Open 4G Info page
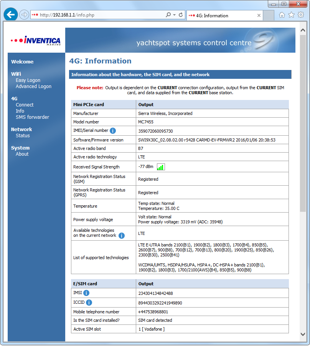Viewport: 310px width, 346px height. pyautogui.click(x=20, y=111)
